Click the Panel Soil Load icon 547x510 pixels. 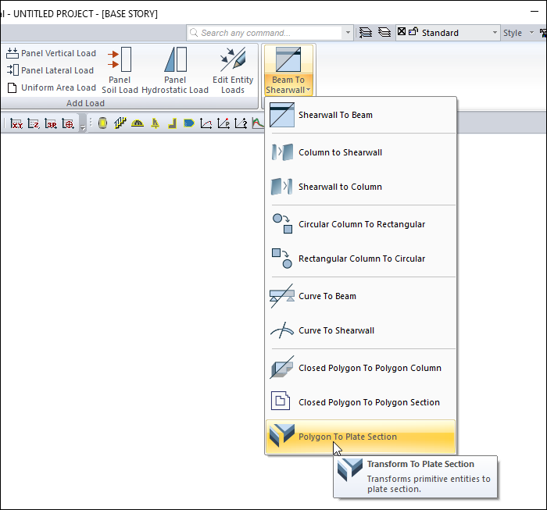[120, 70]
